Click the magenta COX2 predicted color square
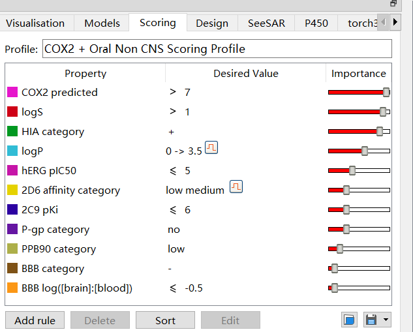The height and width of the screenshot is (332, 413). (x=12, y=92)
